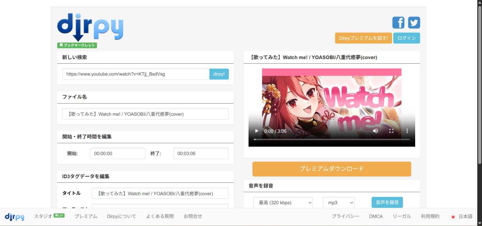The height and width of the screenshot is (226, 482).
Task: Focus the YouTube URL search field
Action: tap(136, 74)
